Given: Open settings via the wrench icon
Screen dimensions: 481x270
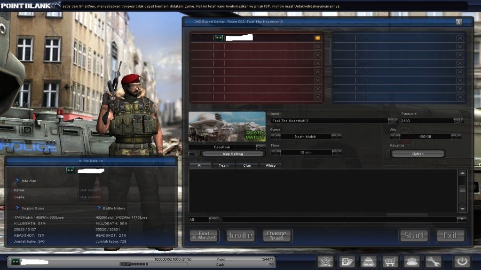Looking at the screenshot, I should (433, 262).
